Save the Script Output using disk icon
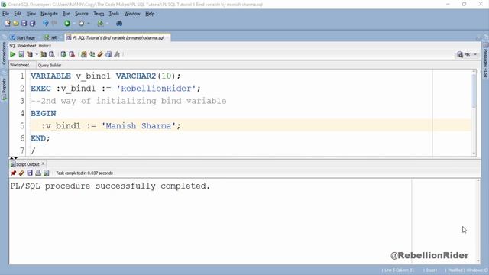The image size is (489, 275). point(30,173)
